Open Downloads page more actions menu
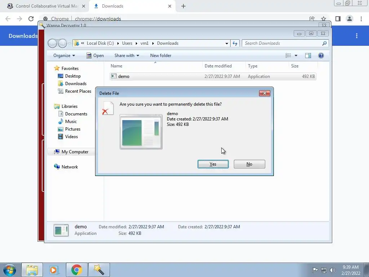 click(x=357, y=36)
